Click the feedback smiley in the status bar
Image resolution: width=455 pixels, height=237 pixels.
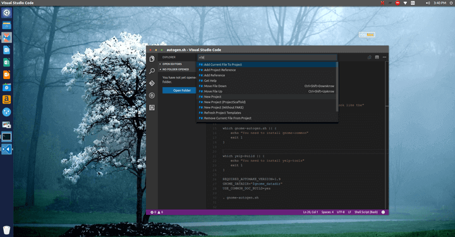pyautogui.click(x=383, y=212)
